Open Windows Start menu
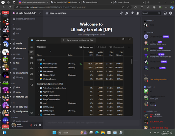This screenshot has height=136, width=175. (x=54, y=133)
